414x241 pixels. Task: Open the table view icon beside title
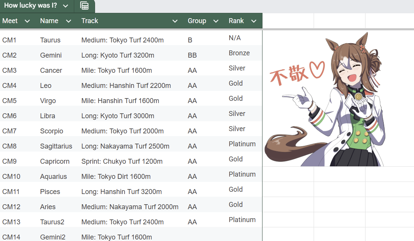point(84,6)
